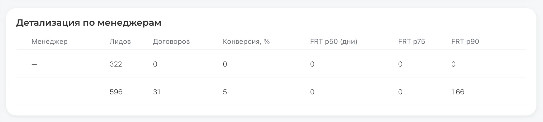
Task: Click the Менеджер column header
Action: pos(49,42)
